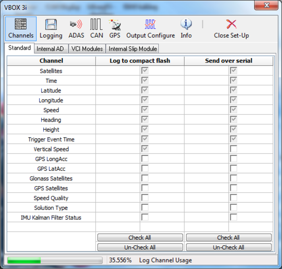Enable Speed Quality log to compact flash
Screen dimensions: 282x269
click(x=145, y=198)
